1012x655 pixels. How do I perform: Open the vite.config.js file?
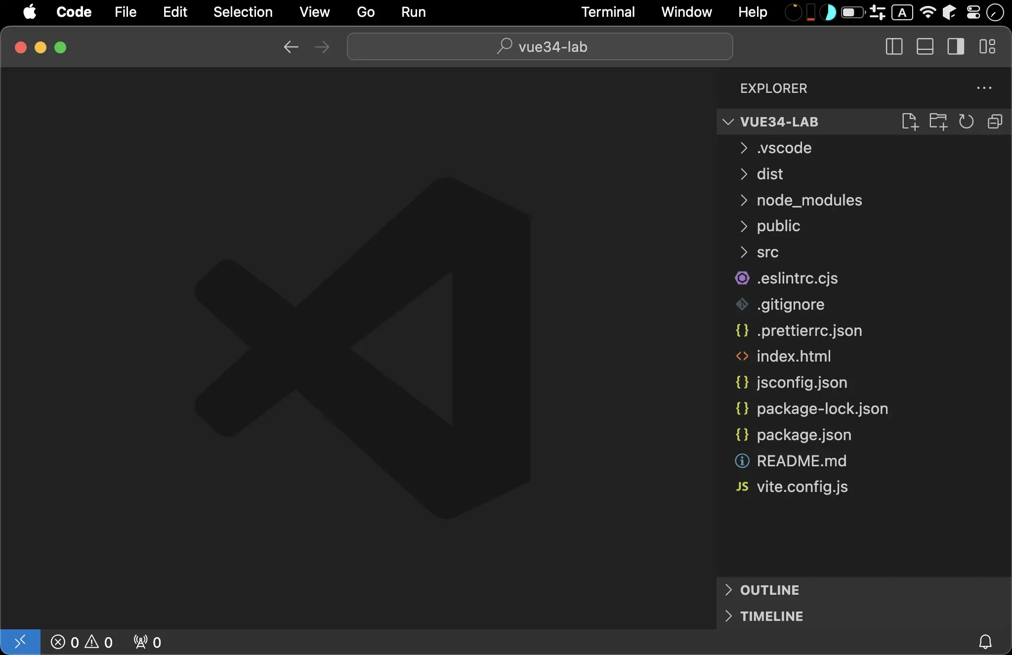(x=864, y=487)
